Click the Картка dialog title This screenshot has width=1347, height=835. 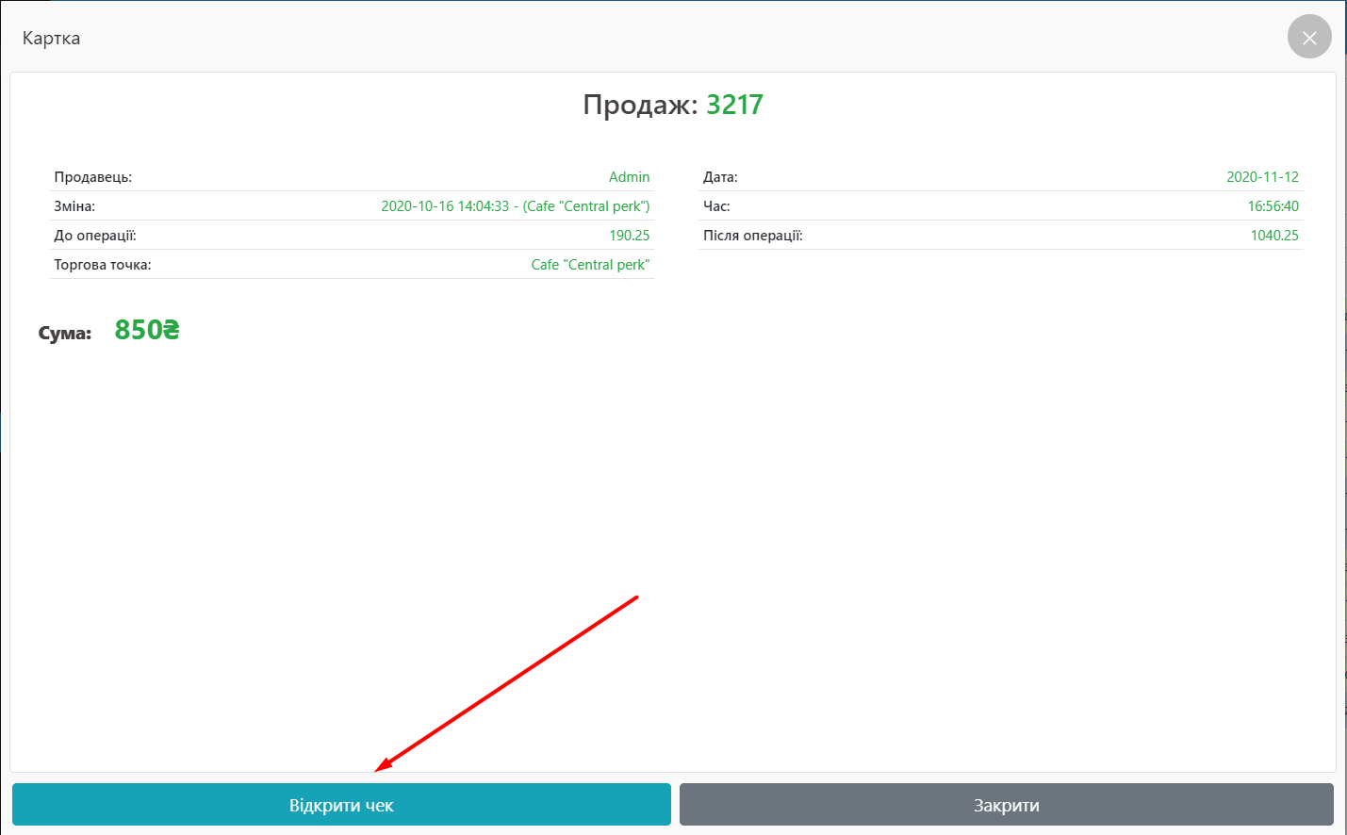(51, 39)
